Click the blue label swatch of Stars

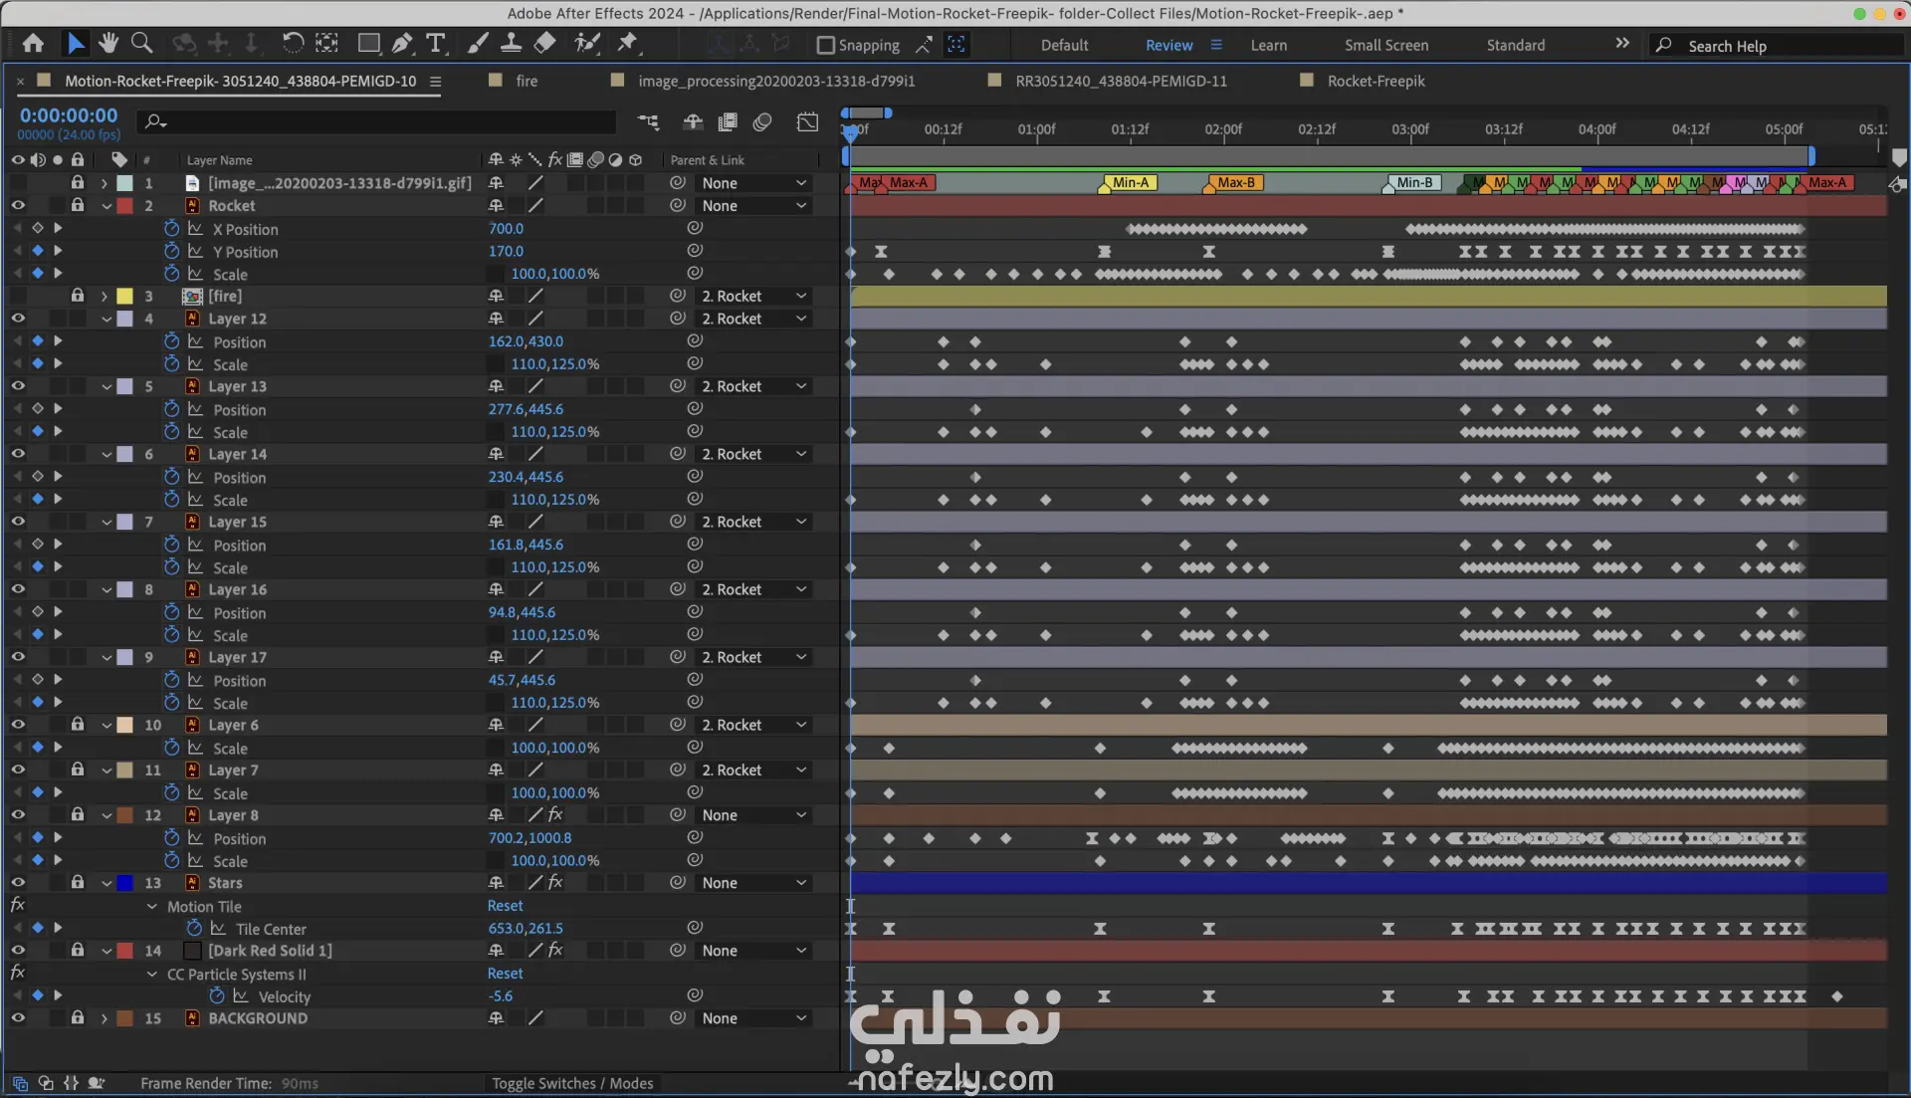pyautogui.click(x=125, y=883)
